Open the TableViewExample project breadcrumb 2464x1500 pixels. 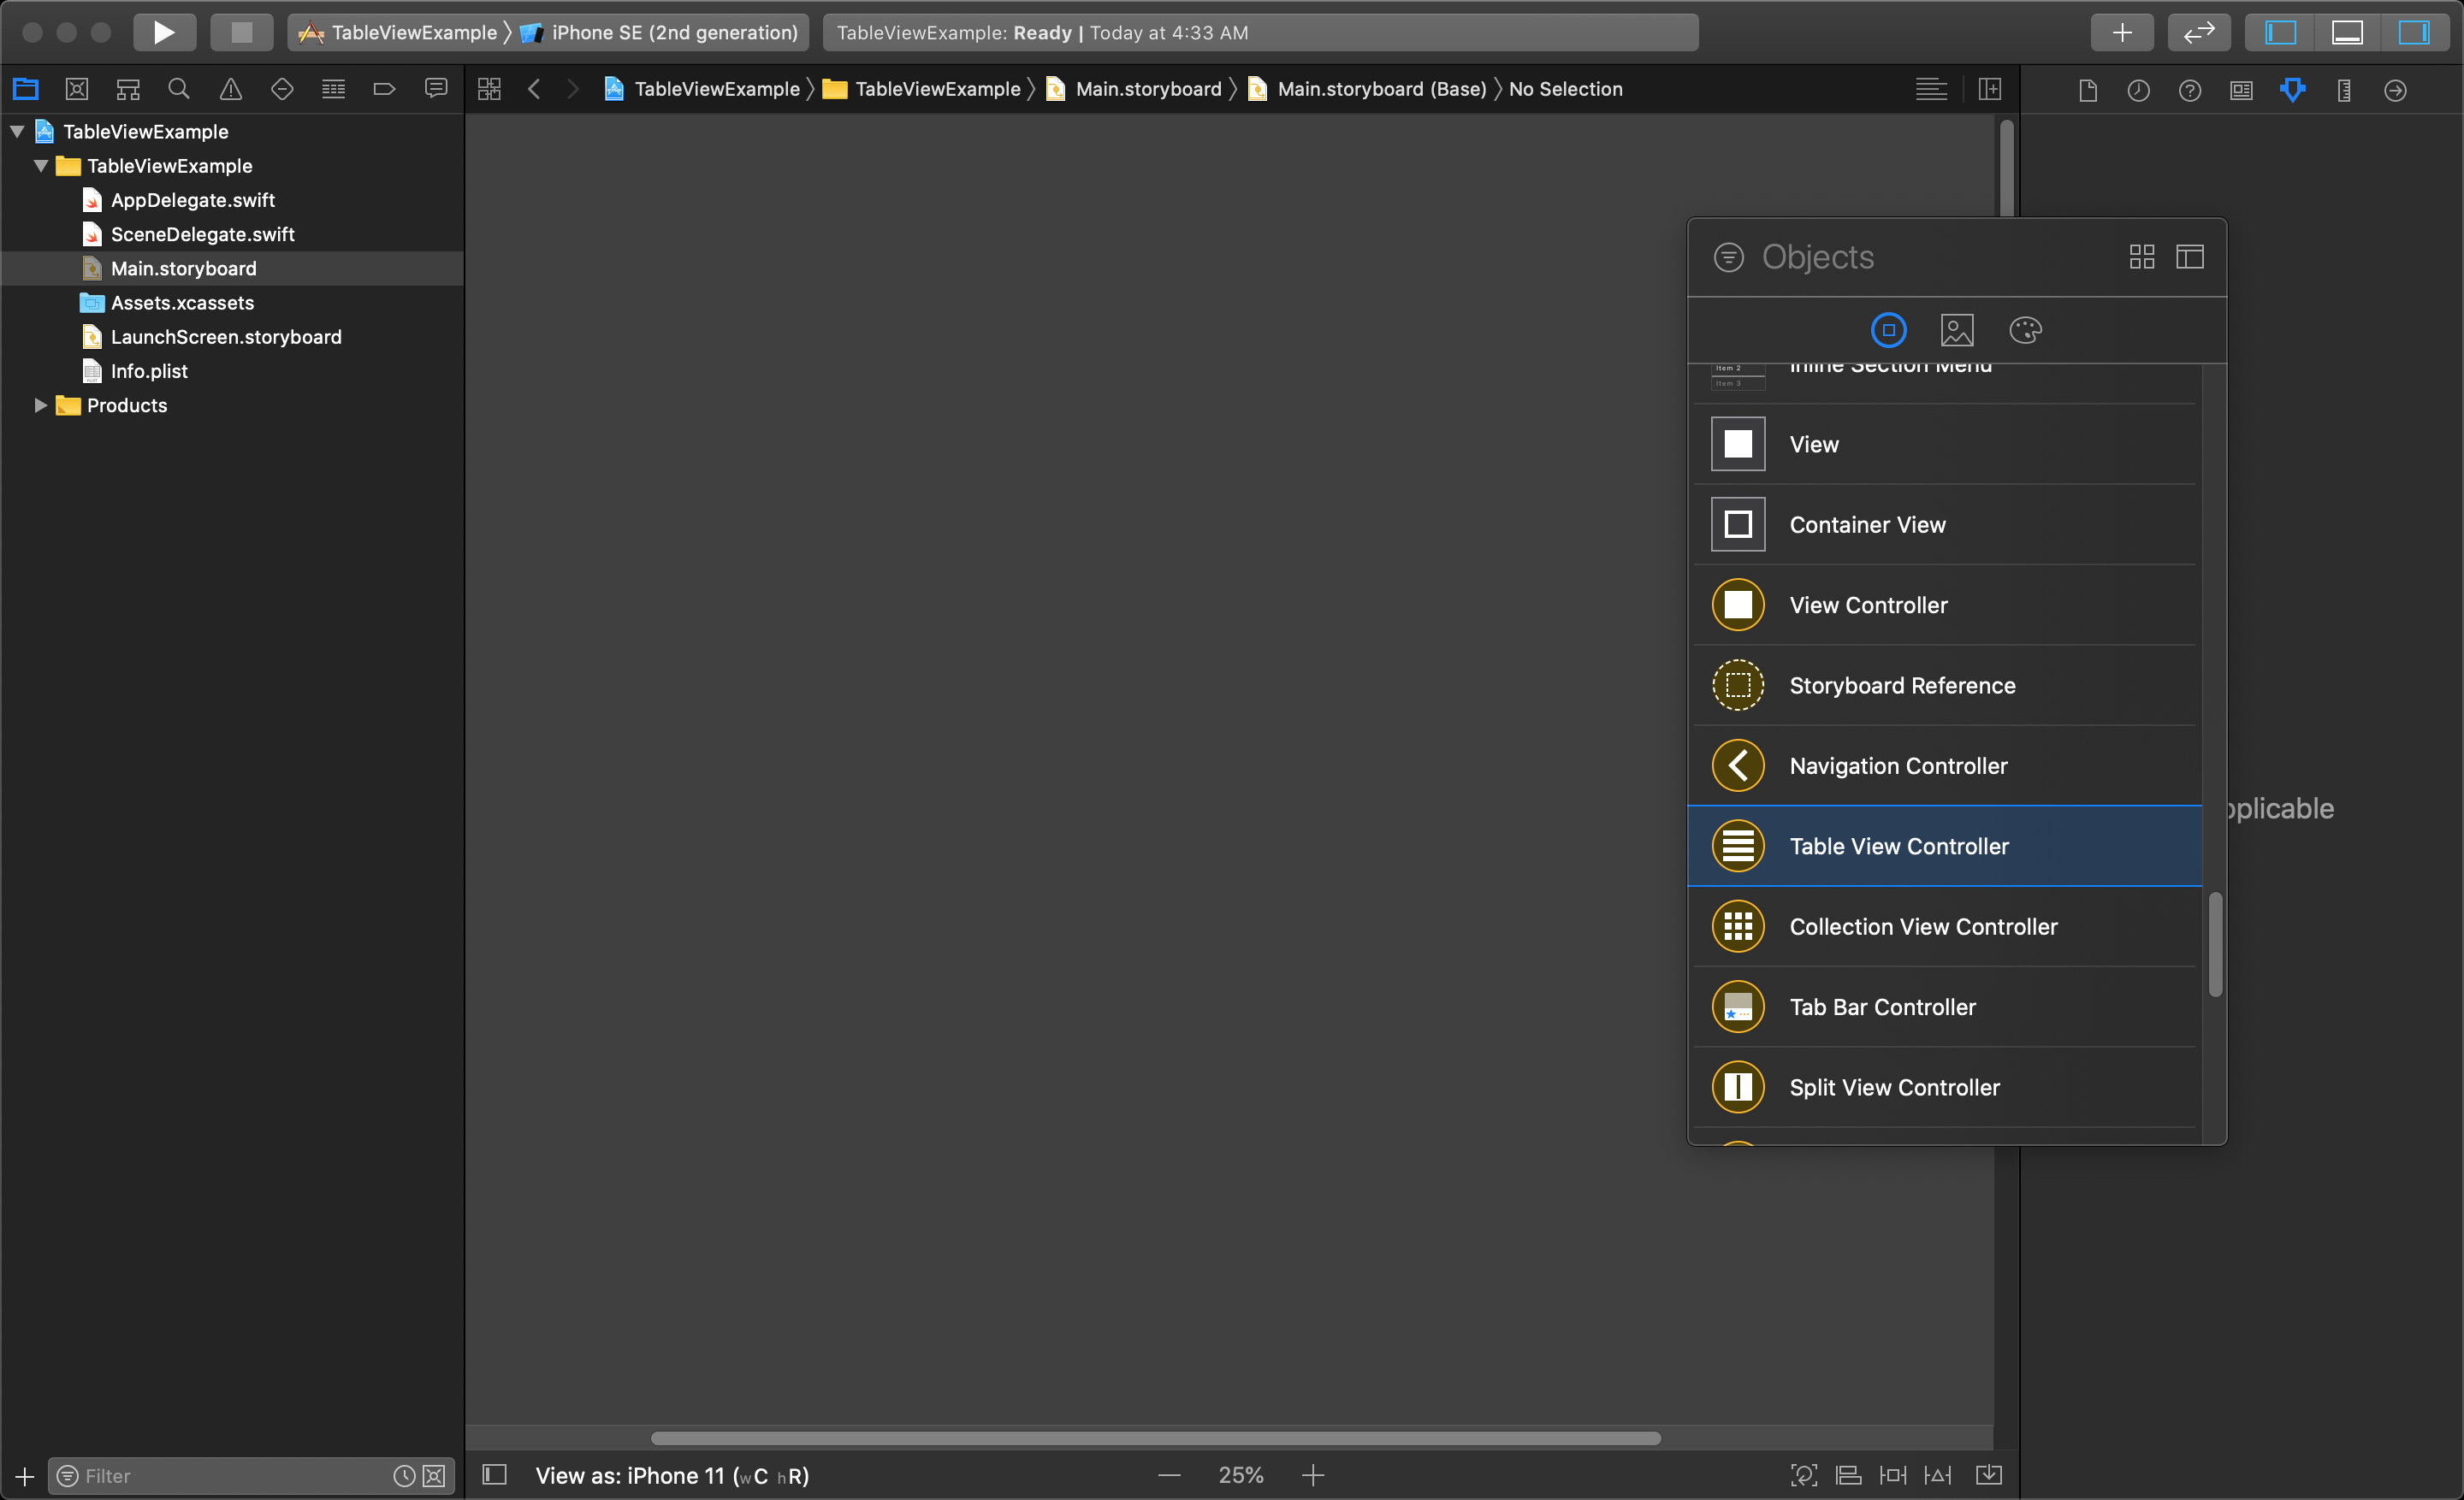701,89
